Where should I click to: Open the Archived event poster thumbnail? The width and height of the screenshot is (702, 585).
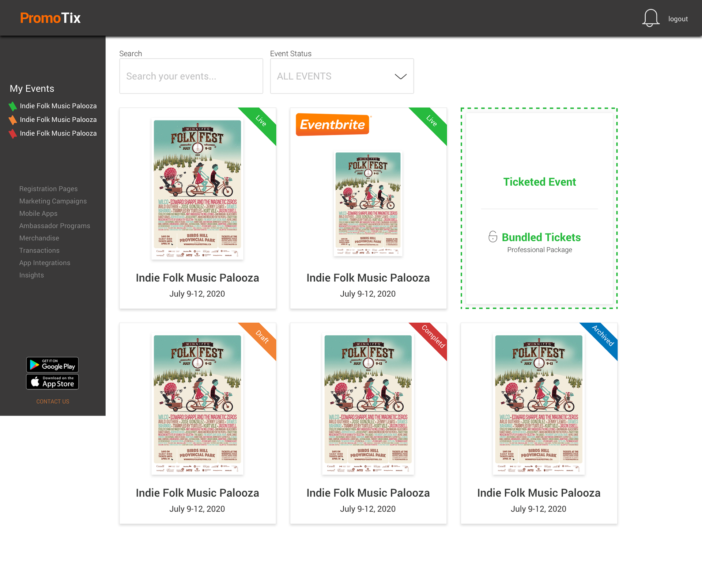pos(539,404)
